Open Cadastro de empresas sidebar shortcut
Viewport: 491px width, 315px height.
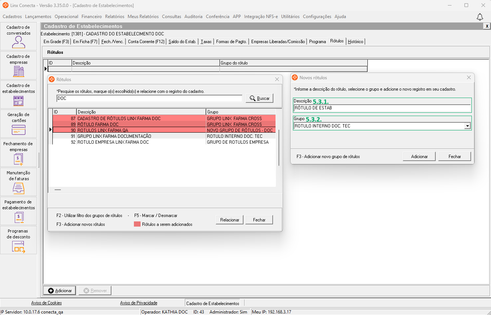[18, 65]
